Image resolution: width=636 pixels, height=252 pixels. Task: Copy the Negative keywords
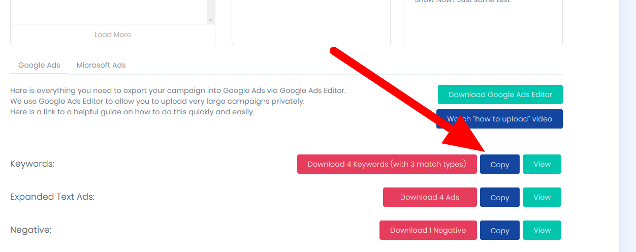[x=500, y=230]
